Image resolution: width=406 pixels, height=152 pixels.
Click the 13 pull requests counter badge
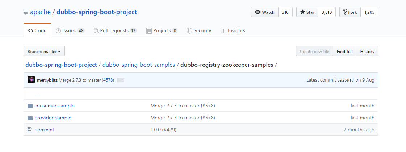tap(133, 30)
